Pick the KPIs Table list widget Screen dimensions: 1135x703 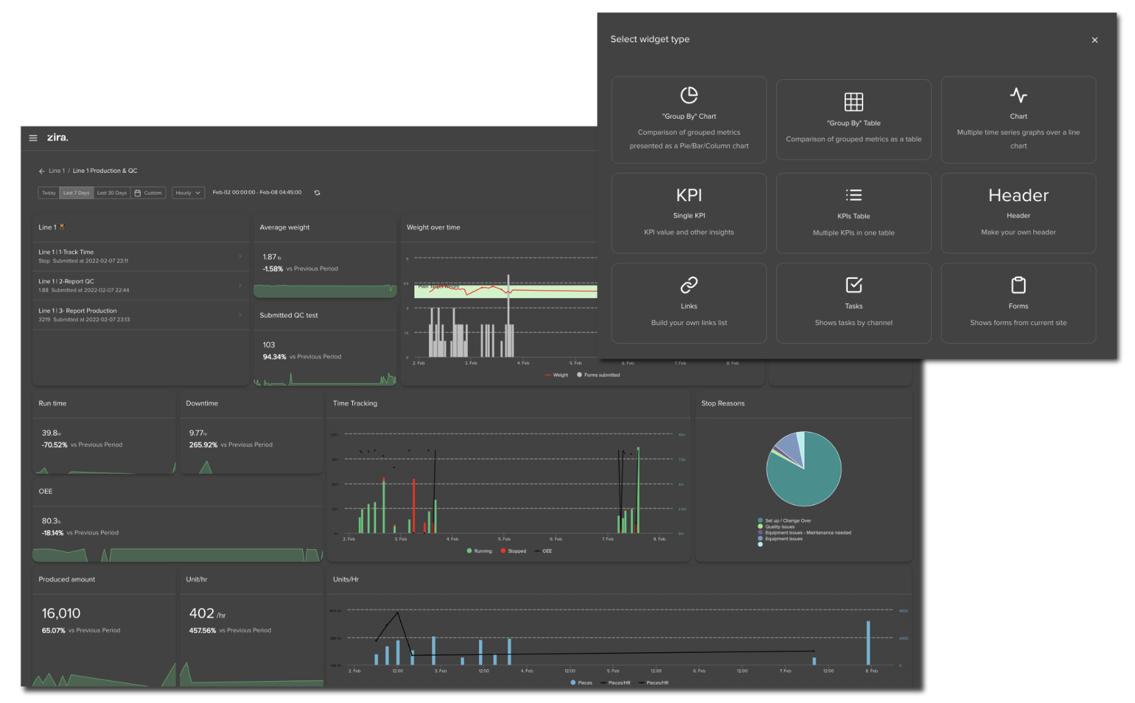853,213
